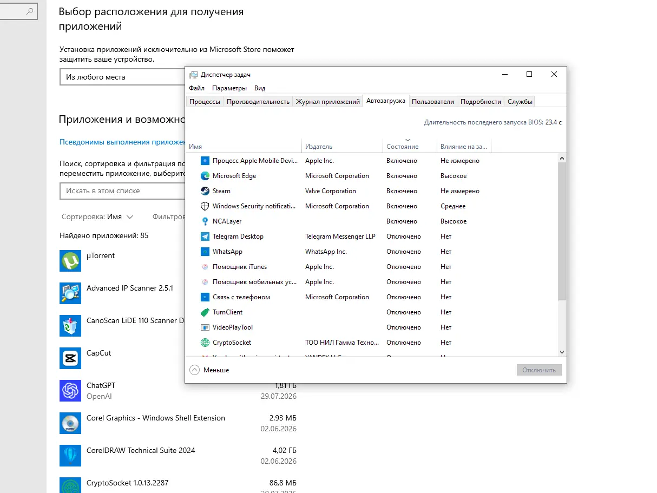Click the Отключить button
The width and height of the screenshot is (657, 493).
(x=539, y=370)
